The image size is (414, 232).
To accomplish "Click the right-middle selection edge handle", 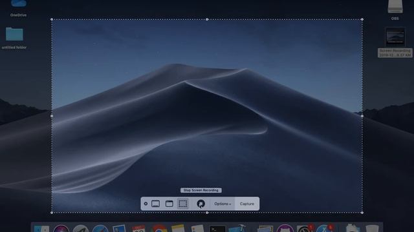I will click(x=362, y=116).
